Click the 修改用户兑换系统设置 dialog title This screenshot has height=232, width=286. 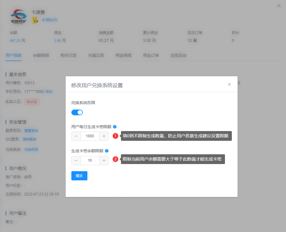coord(97,85)
